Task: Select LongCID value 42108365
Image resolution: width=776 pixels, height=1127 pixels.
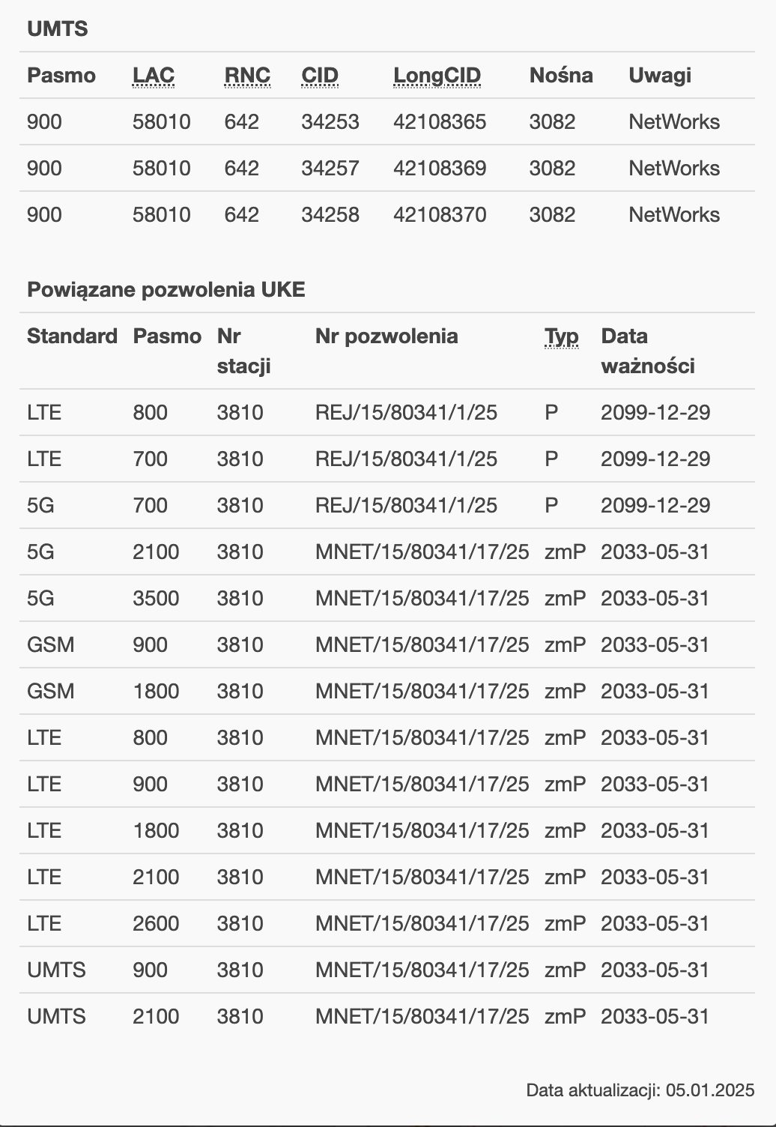Action: 440,122
